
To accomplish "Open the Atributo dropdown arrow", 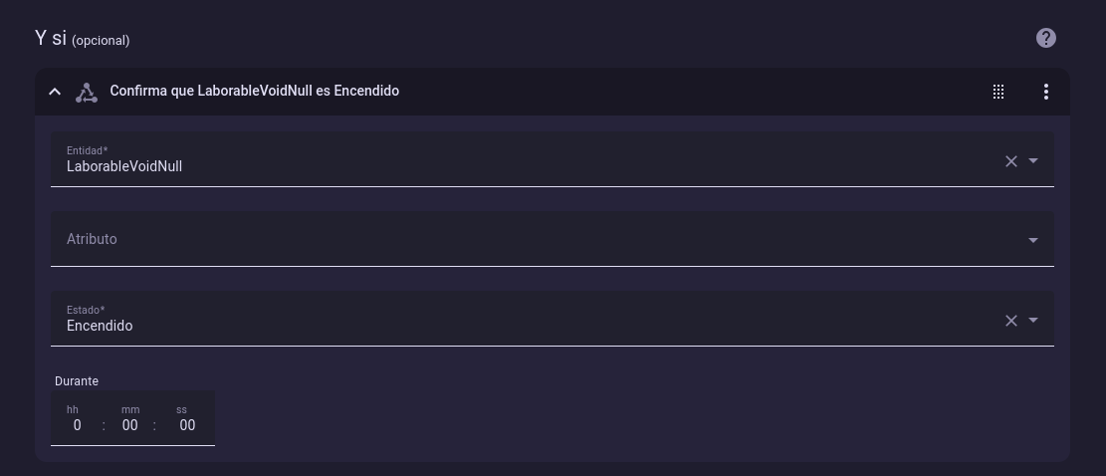I will click(x=1033, y=240).
